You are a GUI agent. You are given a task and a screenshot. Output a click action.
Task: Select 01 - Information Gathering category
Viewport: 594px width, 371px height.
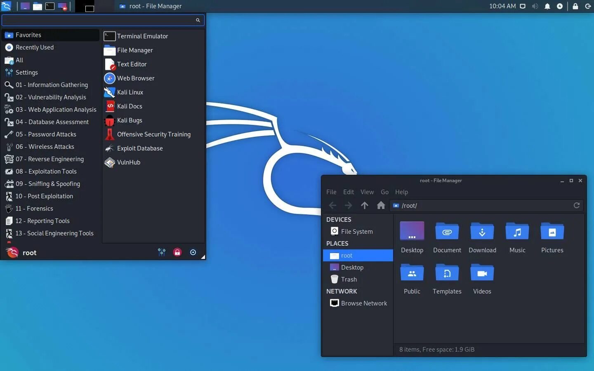pyautogui.click(x=51, y=85)
